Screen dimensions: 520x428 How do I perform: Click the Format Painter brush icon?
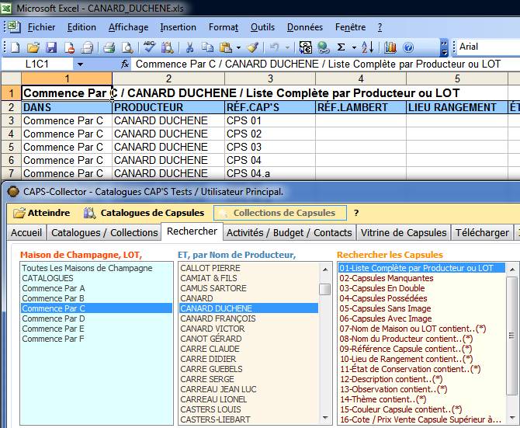[253, 48]
